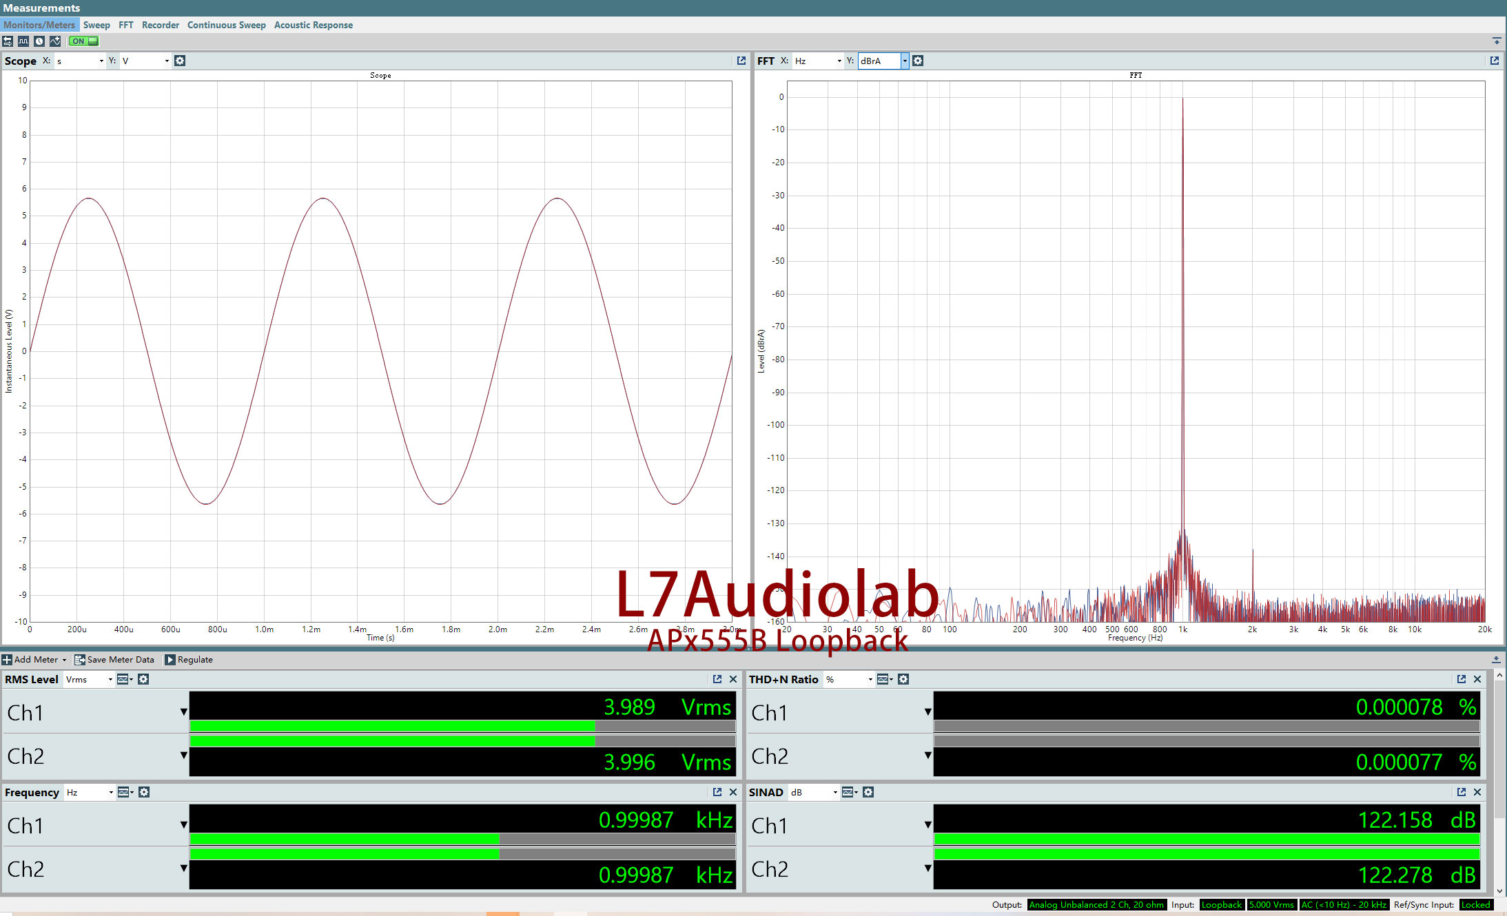Click the Add Meter button

[34, 660]
